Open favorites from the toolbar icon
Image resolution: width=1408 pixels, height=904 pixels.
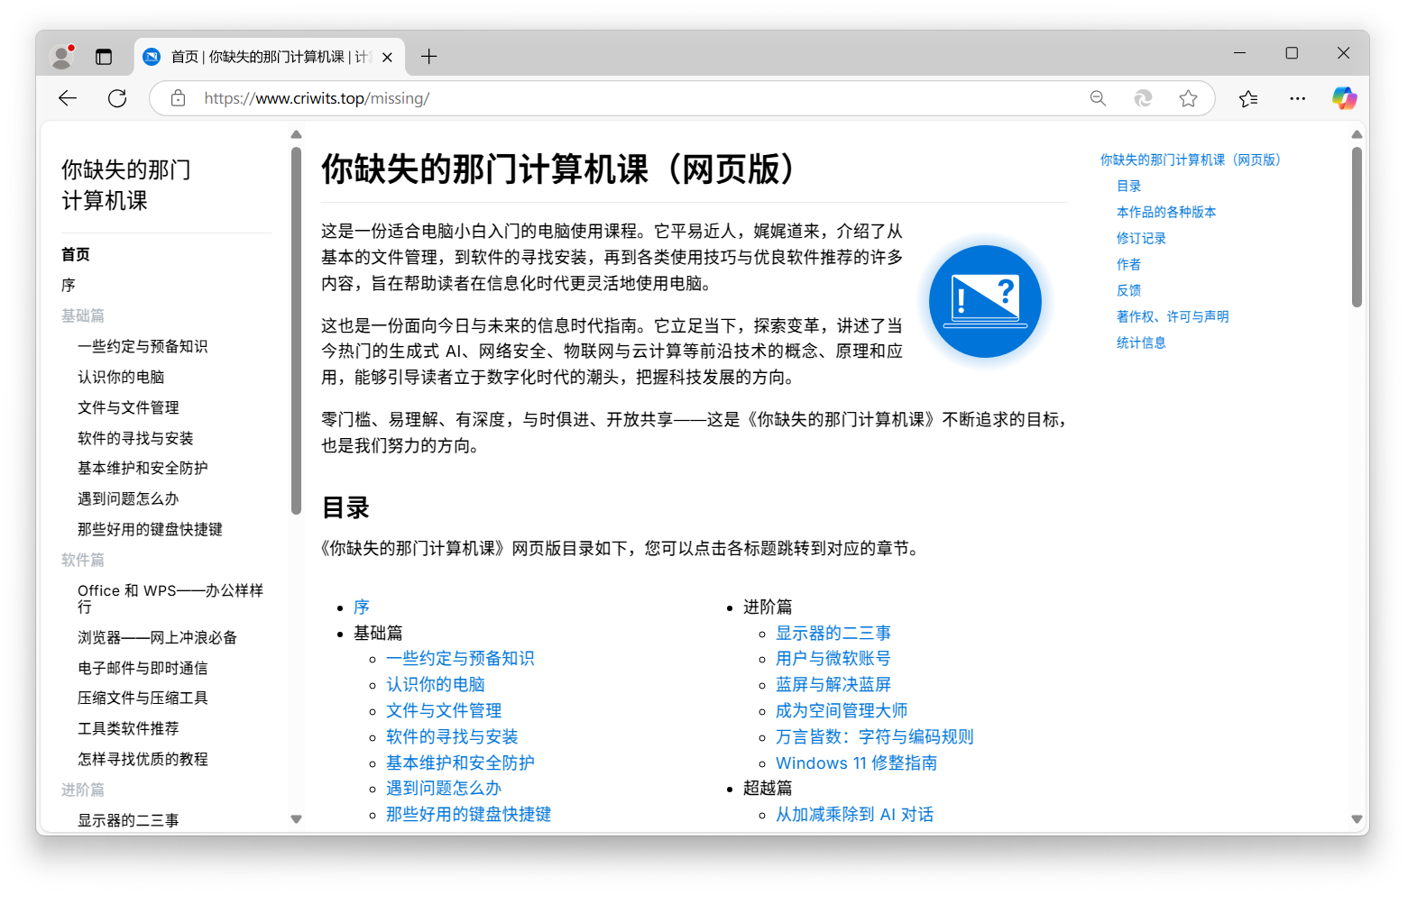point(1248,98)
